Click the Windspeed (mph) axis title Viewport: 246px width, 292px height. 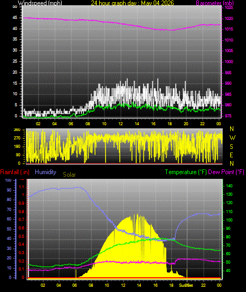40,3
